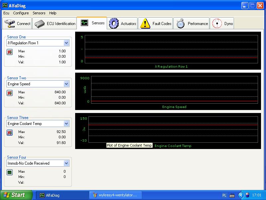The width and height of the screenshot is (266, 200).
Task: Click the Immob-No Code Received combo box
Action: 38,163
